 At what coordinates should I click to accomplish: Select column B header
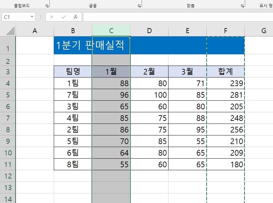tap(73, 31)
